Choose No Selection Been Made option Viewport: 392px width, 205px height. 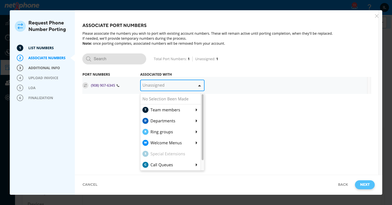(x=170, y=99)
